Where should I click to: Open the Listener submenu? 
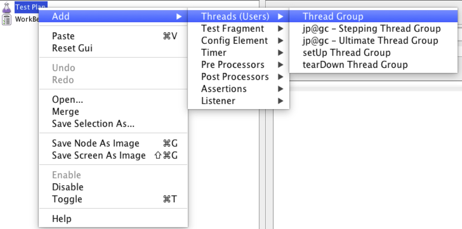[218, 101]
